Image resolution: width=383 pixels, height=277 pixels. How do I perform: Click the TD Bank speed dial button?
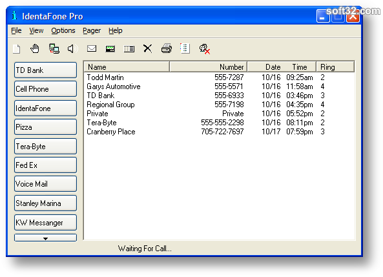coord(45,70)
